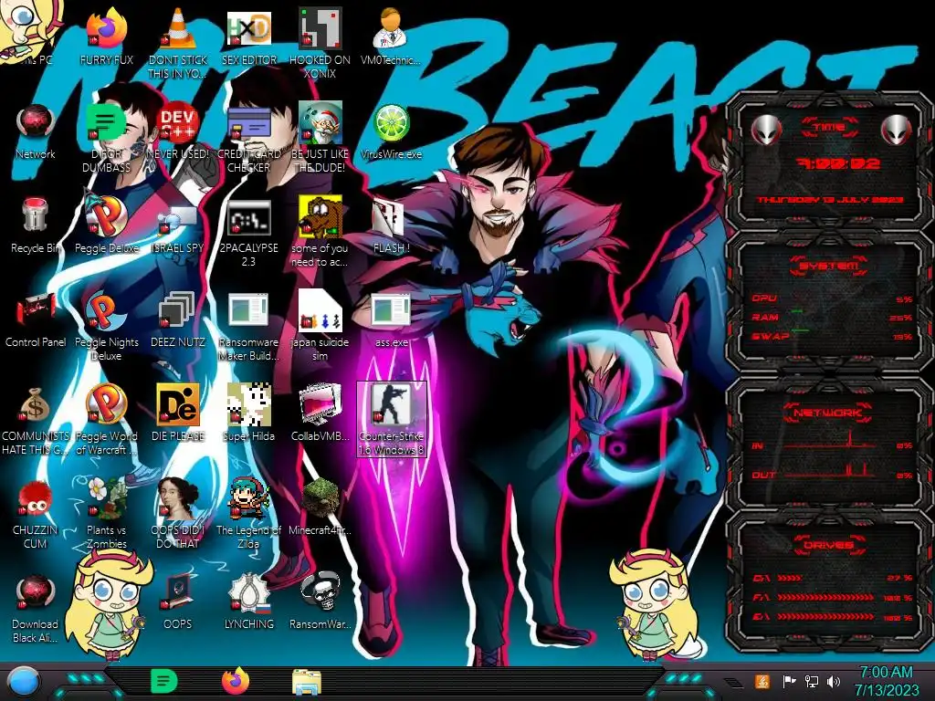This screenshot has width=935, height=701.
Task: Click the TIME widget clock display
Action: point(837,162)
